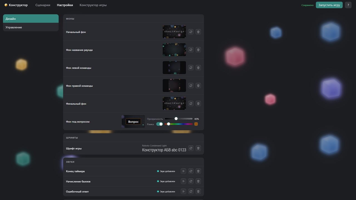356x200 pixels.
Task: Replace the Шрифт игры font
Action: [x=191, y=148]
